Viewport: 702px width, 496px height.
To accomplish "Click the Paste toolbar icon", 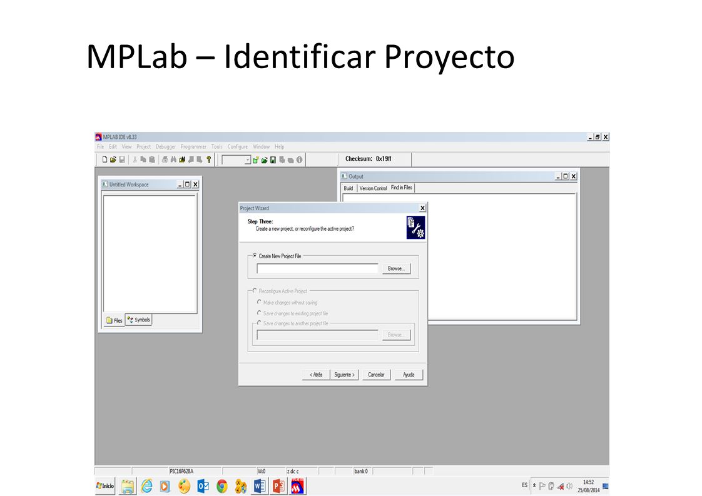I will coord(152,159).
